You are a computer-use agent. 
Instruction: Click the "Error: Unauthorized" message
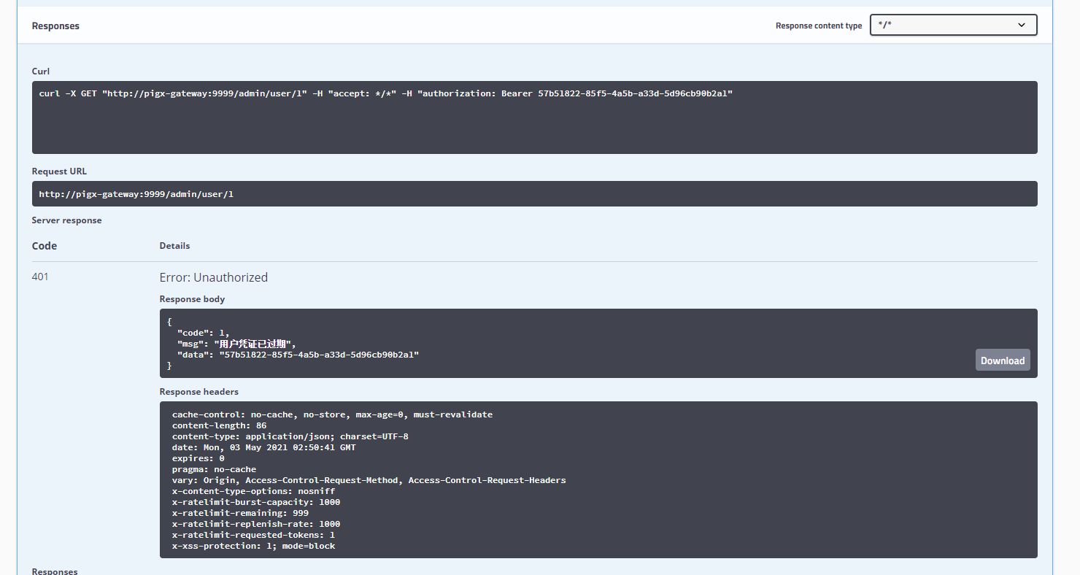coord(214,277)
